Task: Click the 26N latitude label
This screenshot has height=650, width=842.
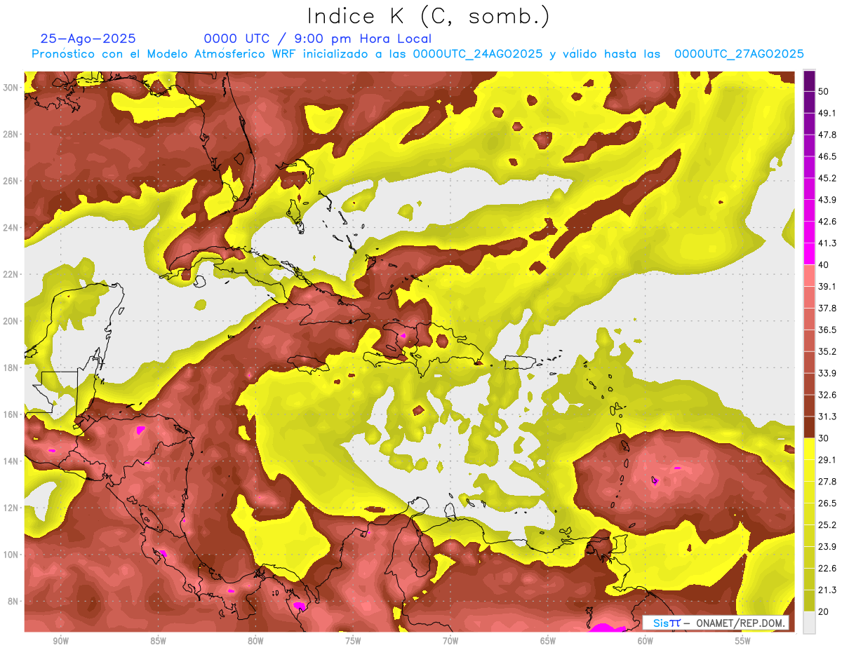Action: tap(11, 181)
